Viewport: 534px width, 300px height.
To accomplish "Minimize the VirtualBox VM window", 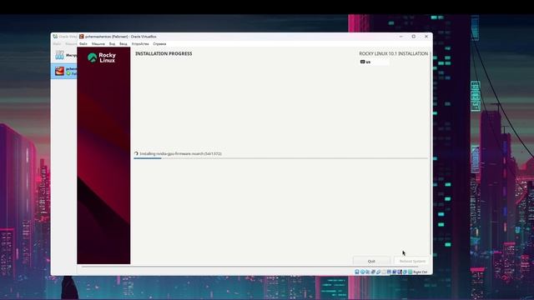I will [x=400, y=37].
